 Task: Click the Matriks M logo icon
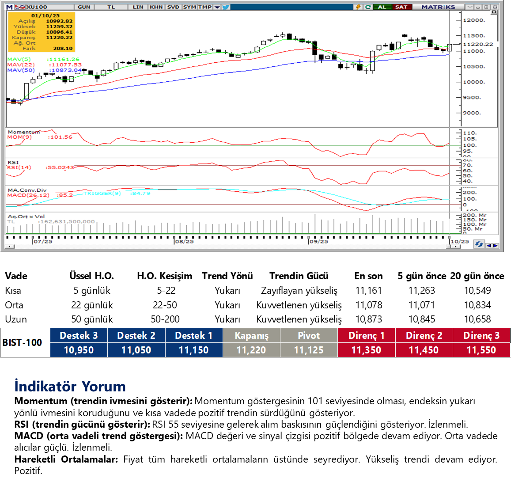tap(9, 7)
